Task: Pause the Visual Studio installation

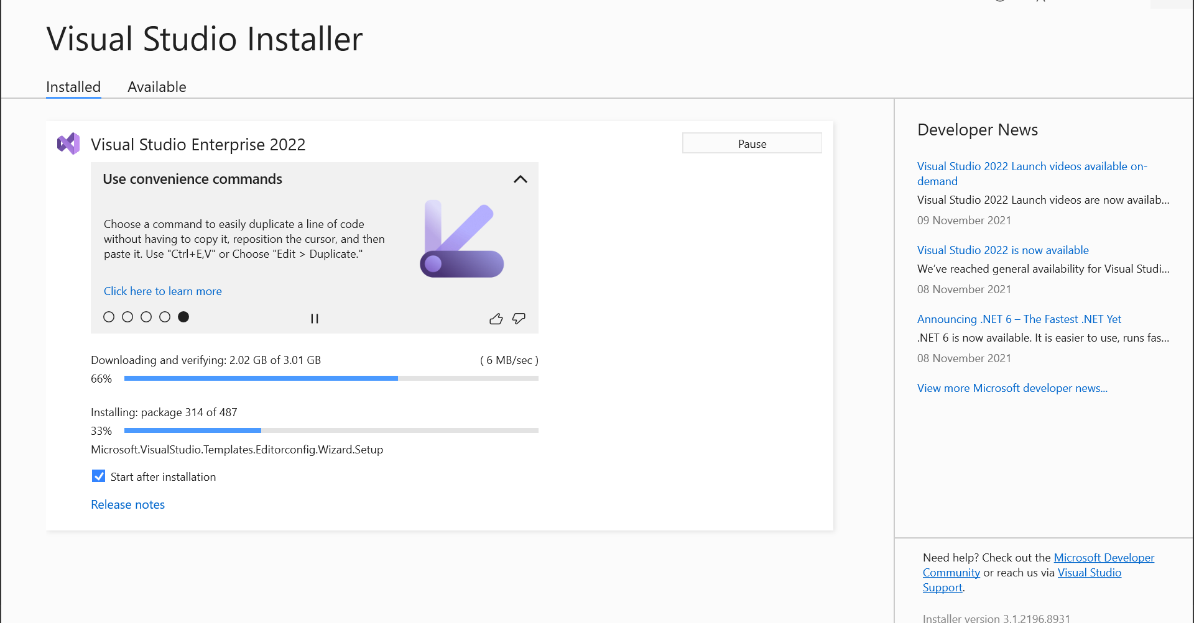Action: coord(752,143)
